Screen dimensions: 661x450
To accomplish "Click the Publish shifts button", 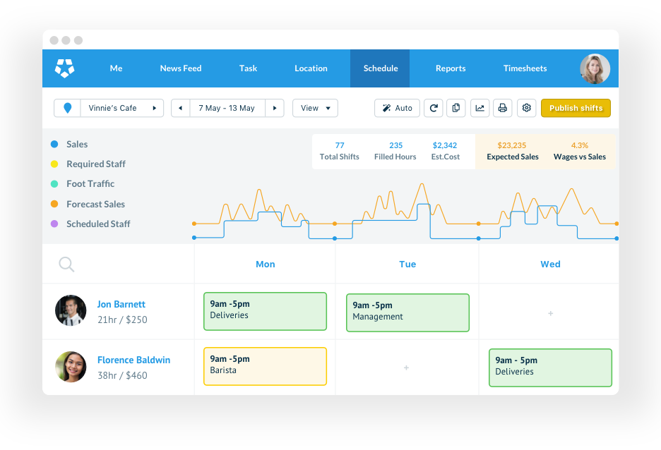I will tap(576, 108).
